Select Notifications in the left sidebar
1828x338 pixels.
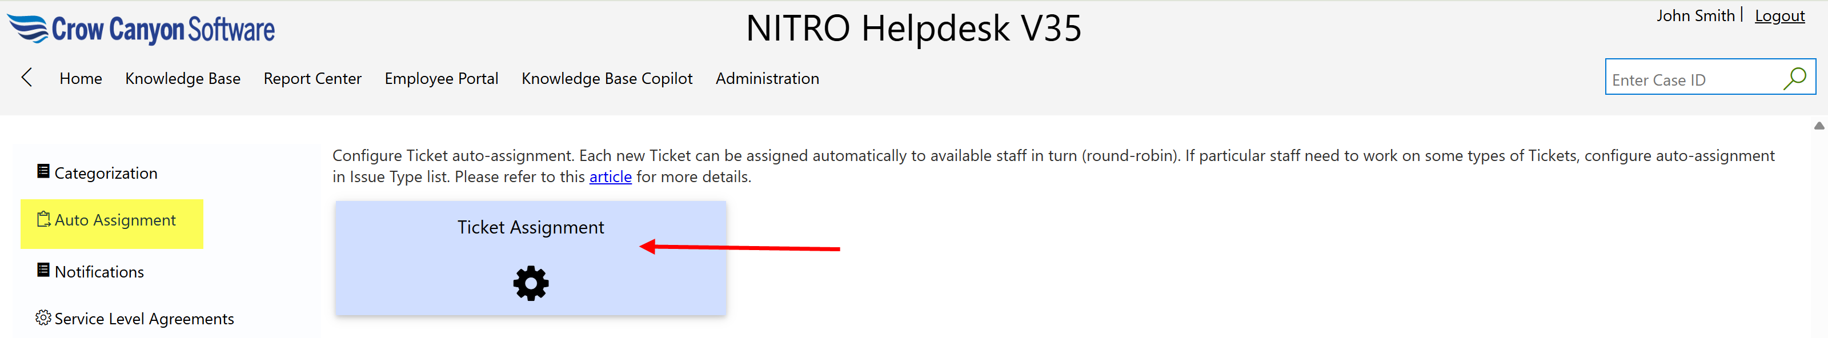coord(99,270)
